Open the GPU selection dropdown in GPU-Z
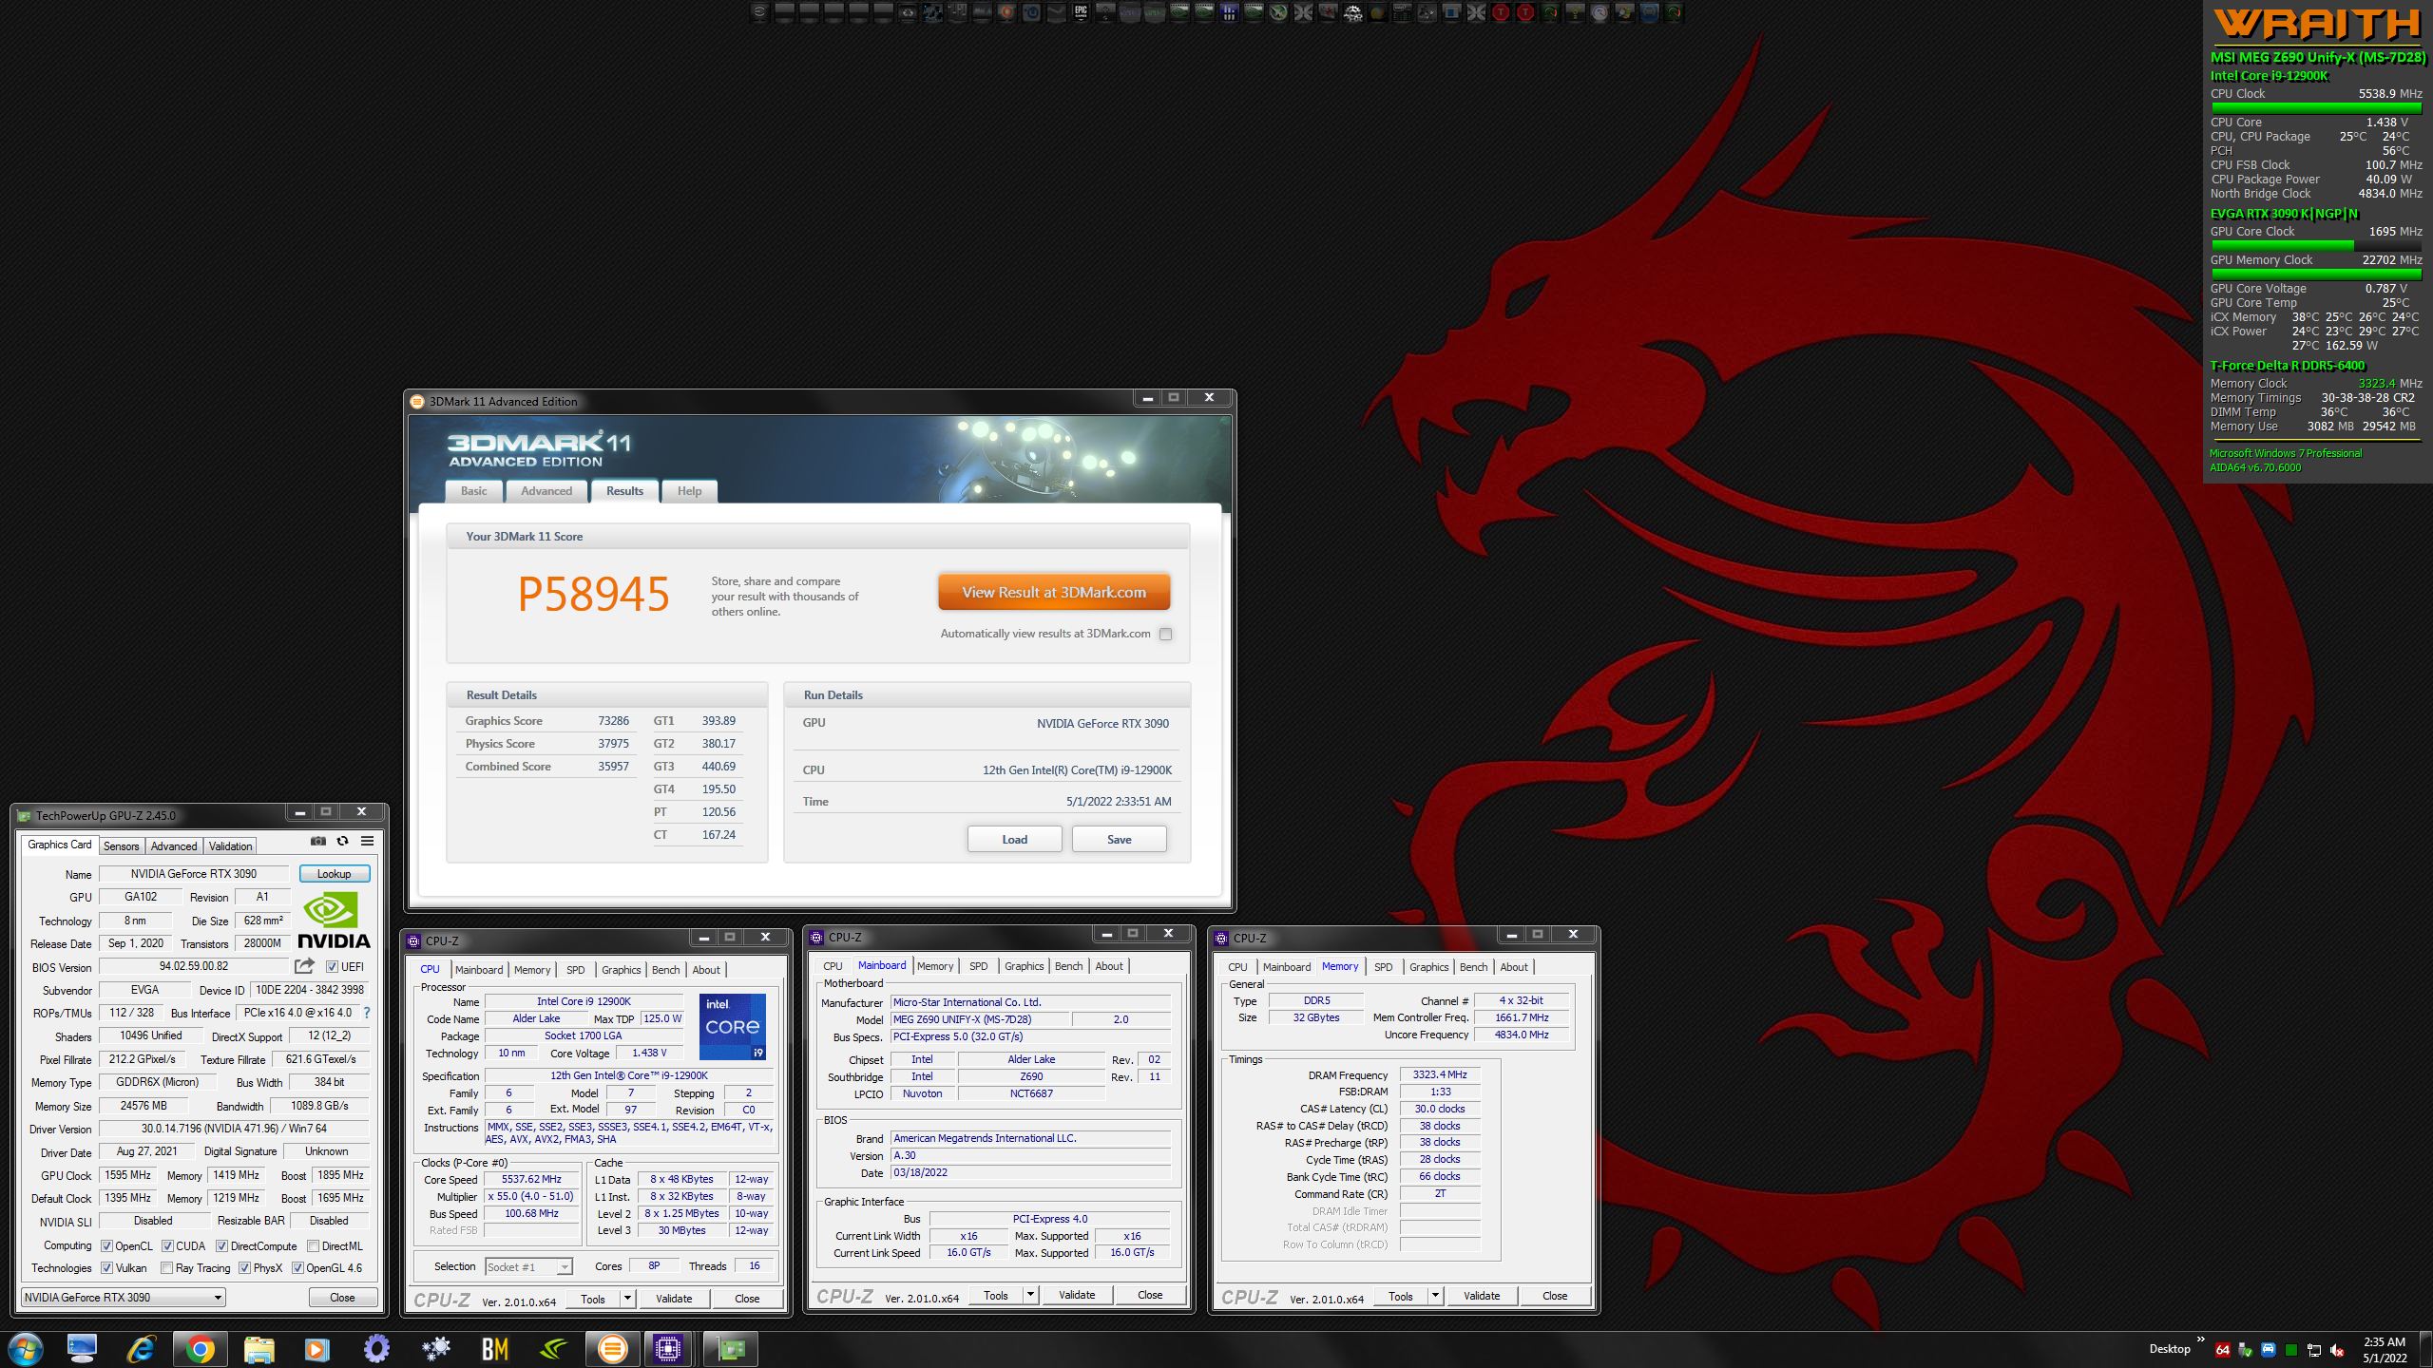The height and width of the screenshot is (1368, 2433). 123,1297
